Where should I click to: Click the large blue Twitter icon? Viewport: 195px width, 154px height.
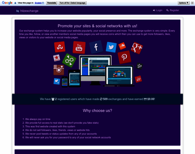[111, 47]
